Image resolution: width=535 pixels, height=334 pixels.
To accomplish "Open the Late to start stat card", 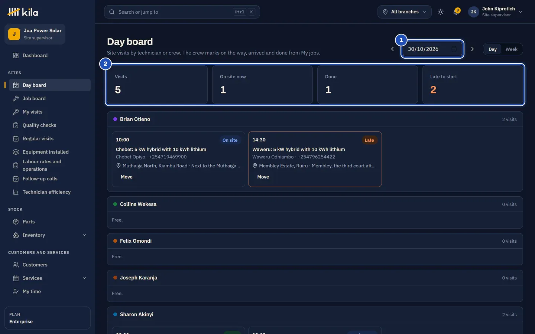I will (x=473, y=85).
